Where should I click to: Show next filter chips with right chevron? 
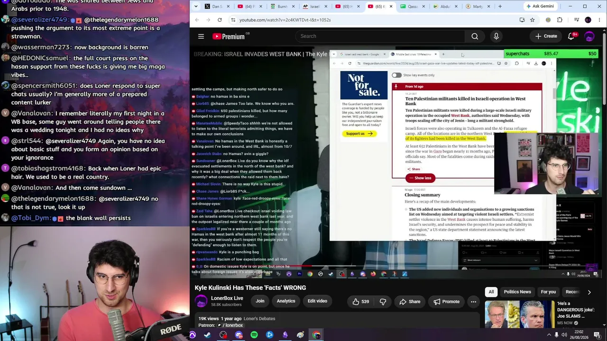click(589, 292)
